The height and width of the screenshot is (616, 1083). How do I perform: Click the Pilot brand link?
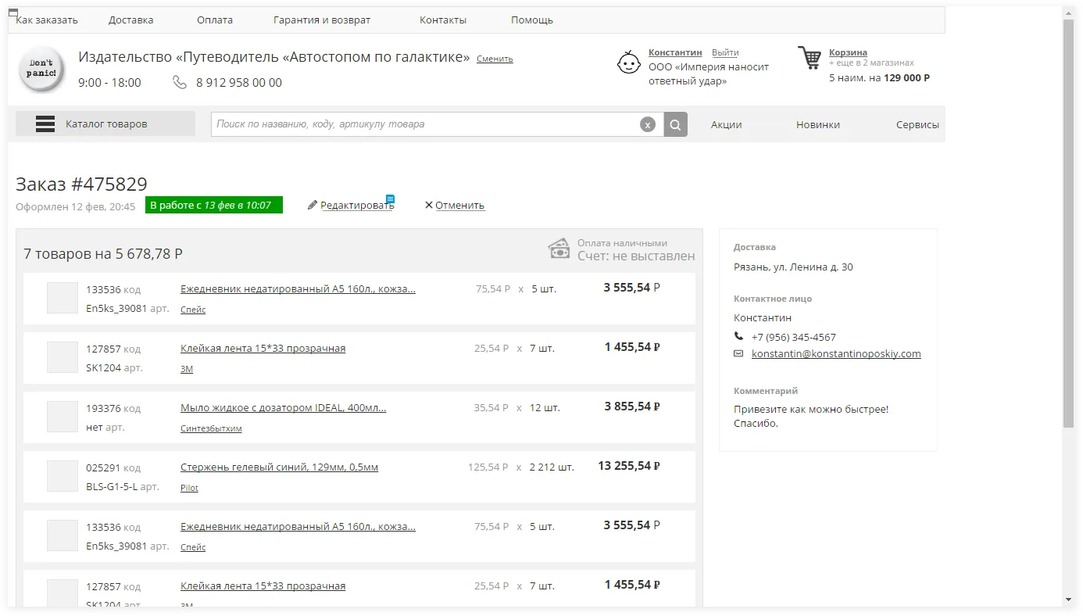(189, 488)
